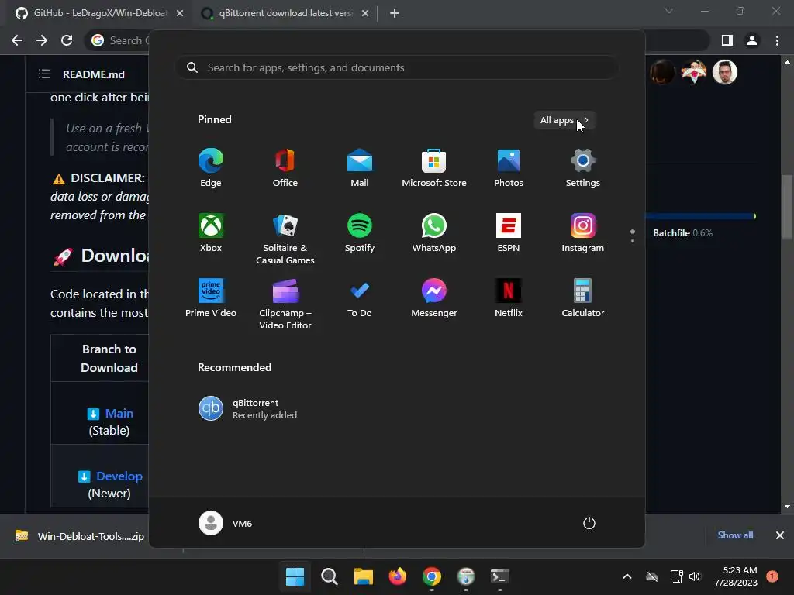Image resolution: width=794 pixels, height=595 pixels.
Task: Close the GitHub Win-Debloat tab
Action: click(x=180, y=14)
